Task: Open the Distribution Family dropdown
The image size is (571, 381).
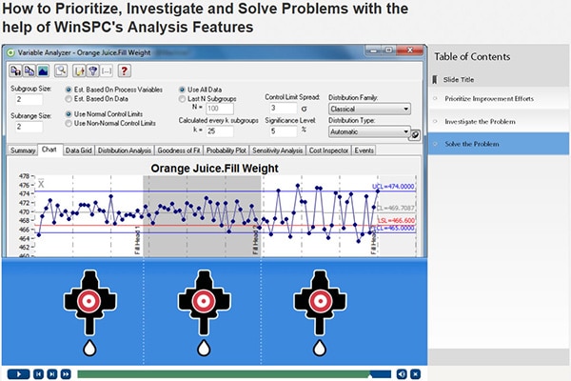Action: pyautogui.click(x=368, y=109)
